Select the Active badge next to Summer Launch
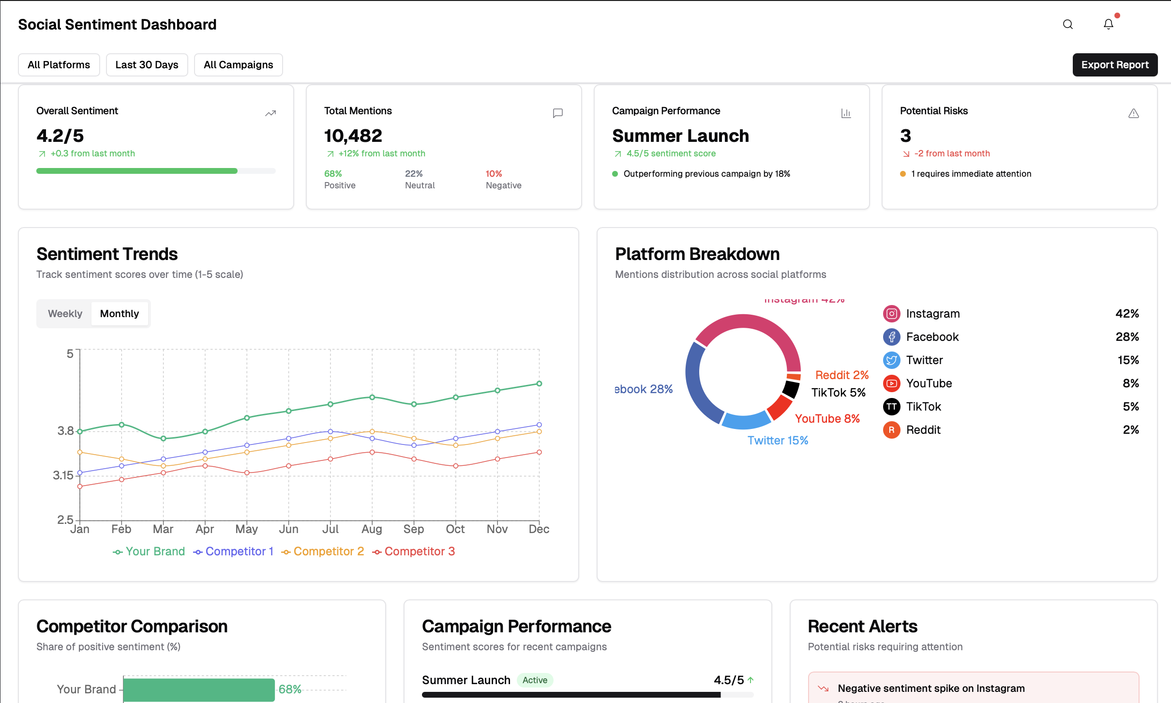Viewport: 1171px width, 703px height. tap(534, 680)
